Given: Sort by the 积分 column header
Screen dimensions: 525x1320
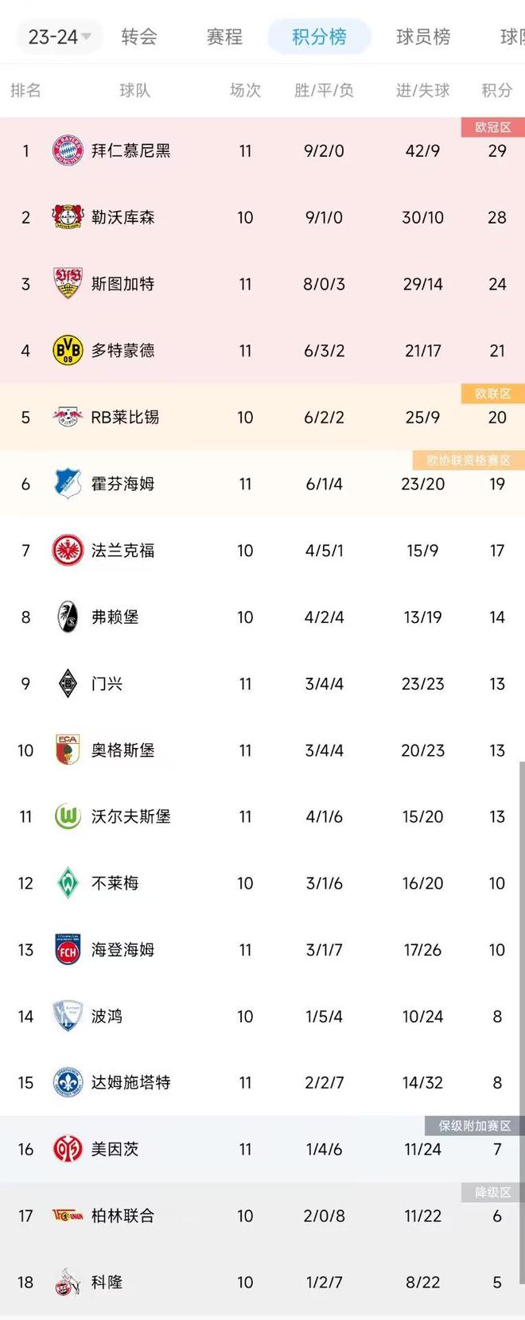Looking at the screenshot, I should pos(497,91).
